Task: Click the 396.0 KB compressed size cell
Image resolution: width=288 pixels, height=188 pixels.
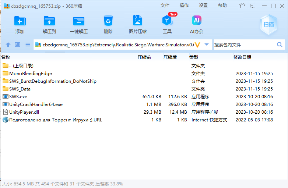Action: pyautogui.click(x=178, y=104)
